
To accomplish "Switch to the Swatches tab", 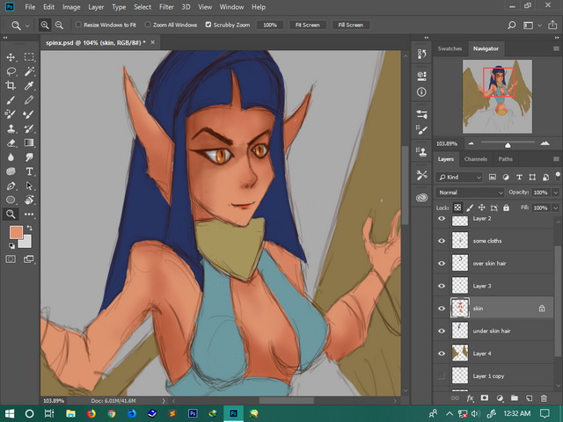I will [x=450, y=48].
